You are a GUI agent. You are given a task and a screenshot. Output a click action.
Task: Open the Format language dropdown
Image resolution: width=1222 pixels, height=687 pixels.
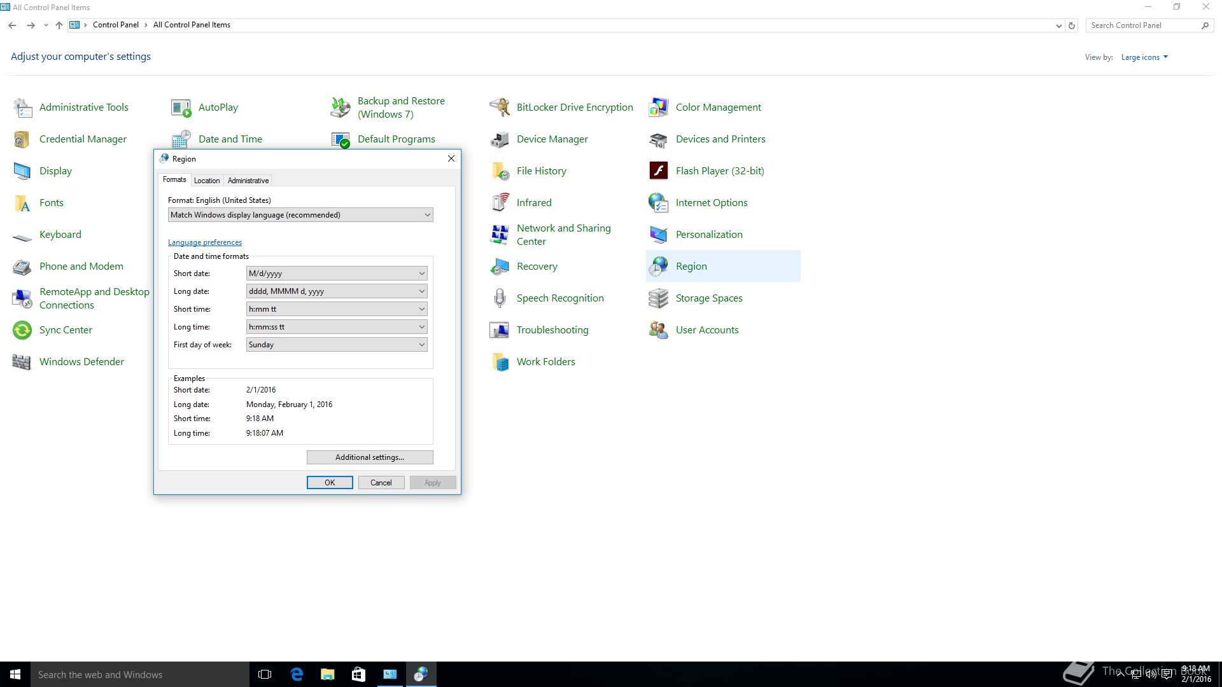(x=300, y=215)
